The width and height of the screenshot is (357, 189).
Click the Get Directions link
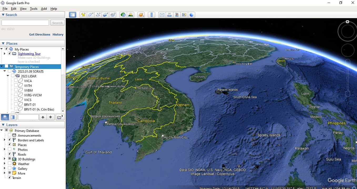39,34
